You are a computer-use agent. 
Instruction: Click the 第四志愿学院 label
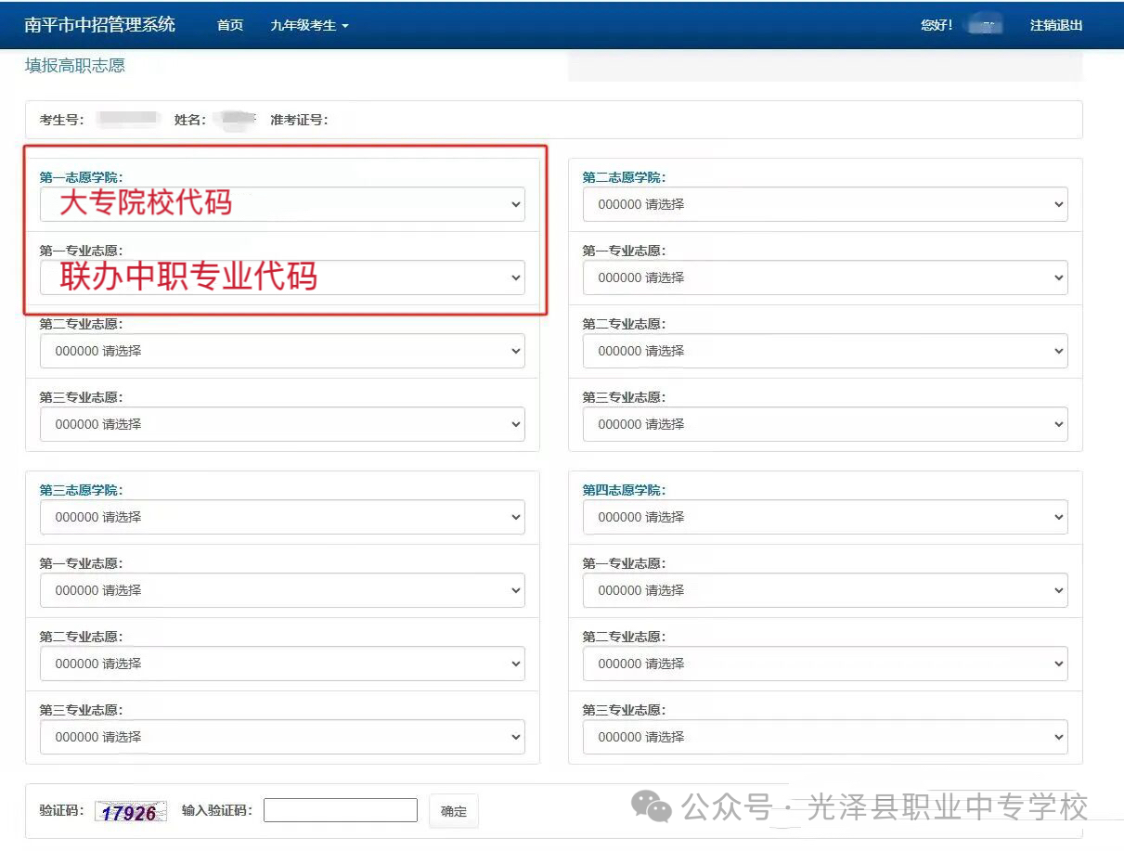[625, 490]
